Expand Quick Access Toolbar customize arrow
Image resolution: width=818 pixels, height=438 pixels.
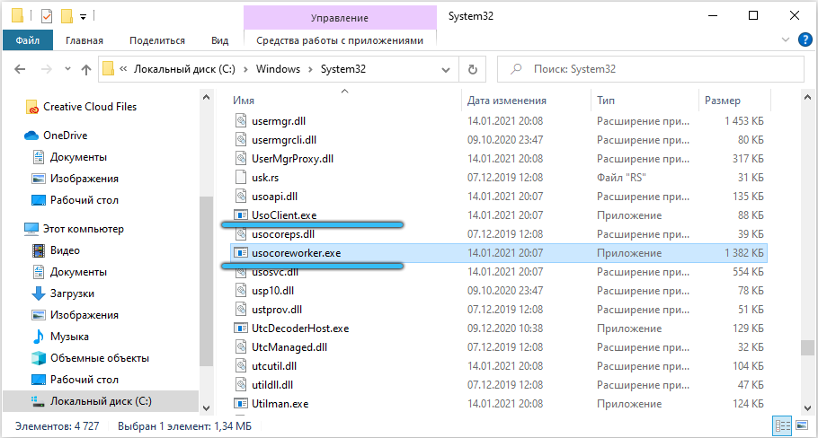coord(84,16)
